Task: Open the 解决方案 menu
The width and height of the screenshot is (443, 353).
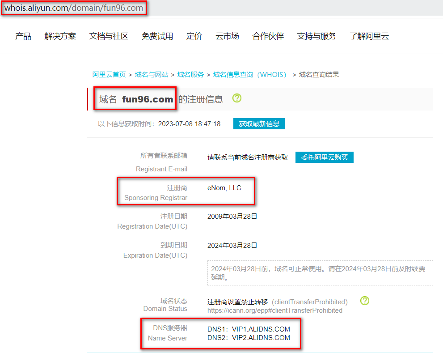Action: [x=60, y=36]
